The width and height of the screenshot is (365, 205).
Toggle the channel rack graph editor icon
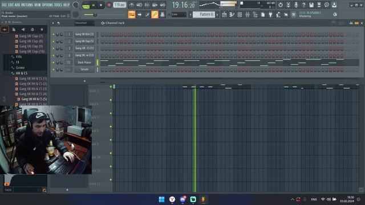(351, 23)
